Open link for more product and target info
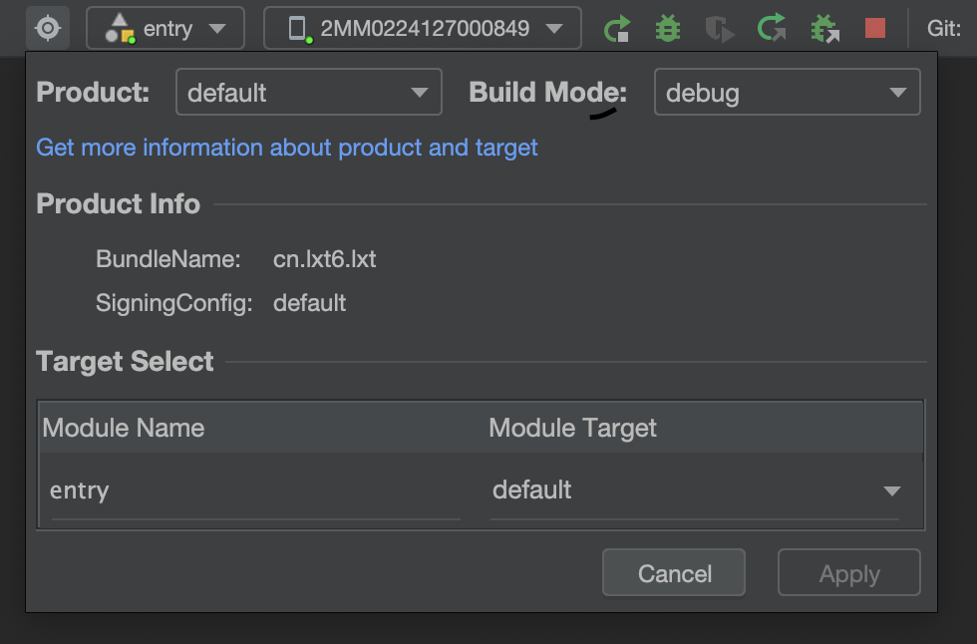The width and height of the screenshot is (977, 644). click(x=287, y=148)
